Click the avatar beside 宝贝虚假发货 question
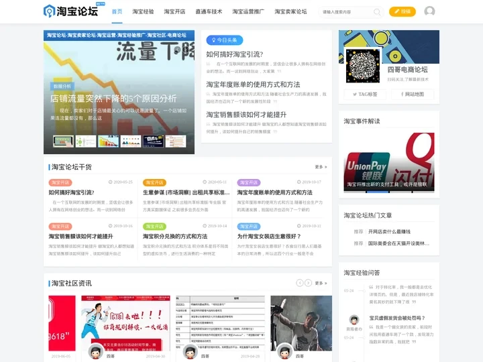The width and height of the screenshot is (483, 362). [x=354, y=320]
